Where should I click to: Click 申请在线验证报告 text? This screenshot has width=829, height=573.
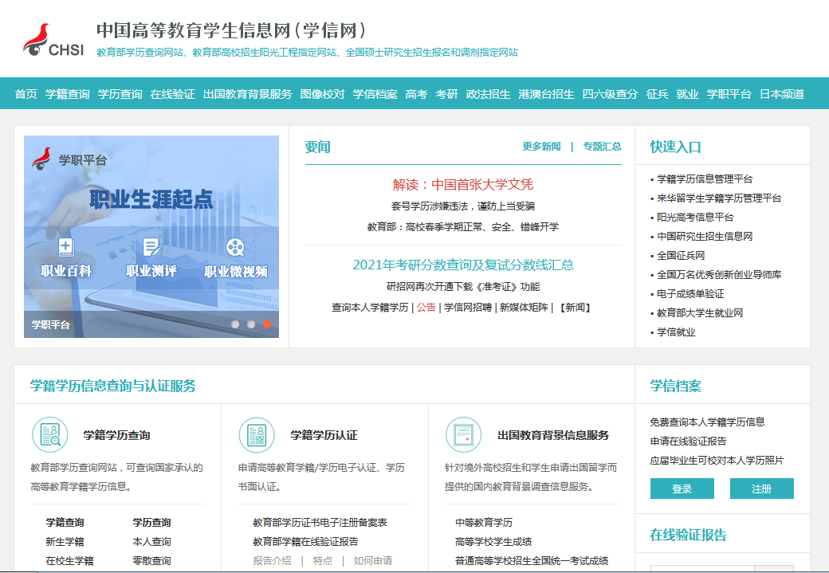point(689,441)
